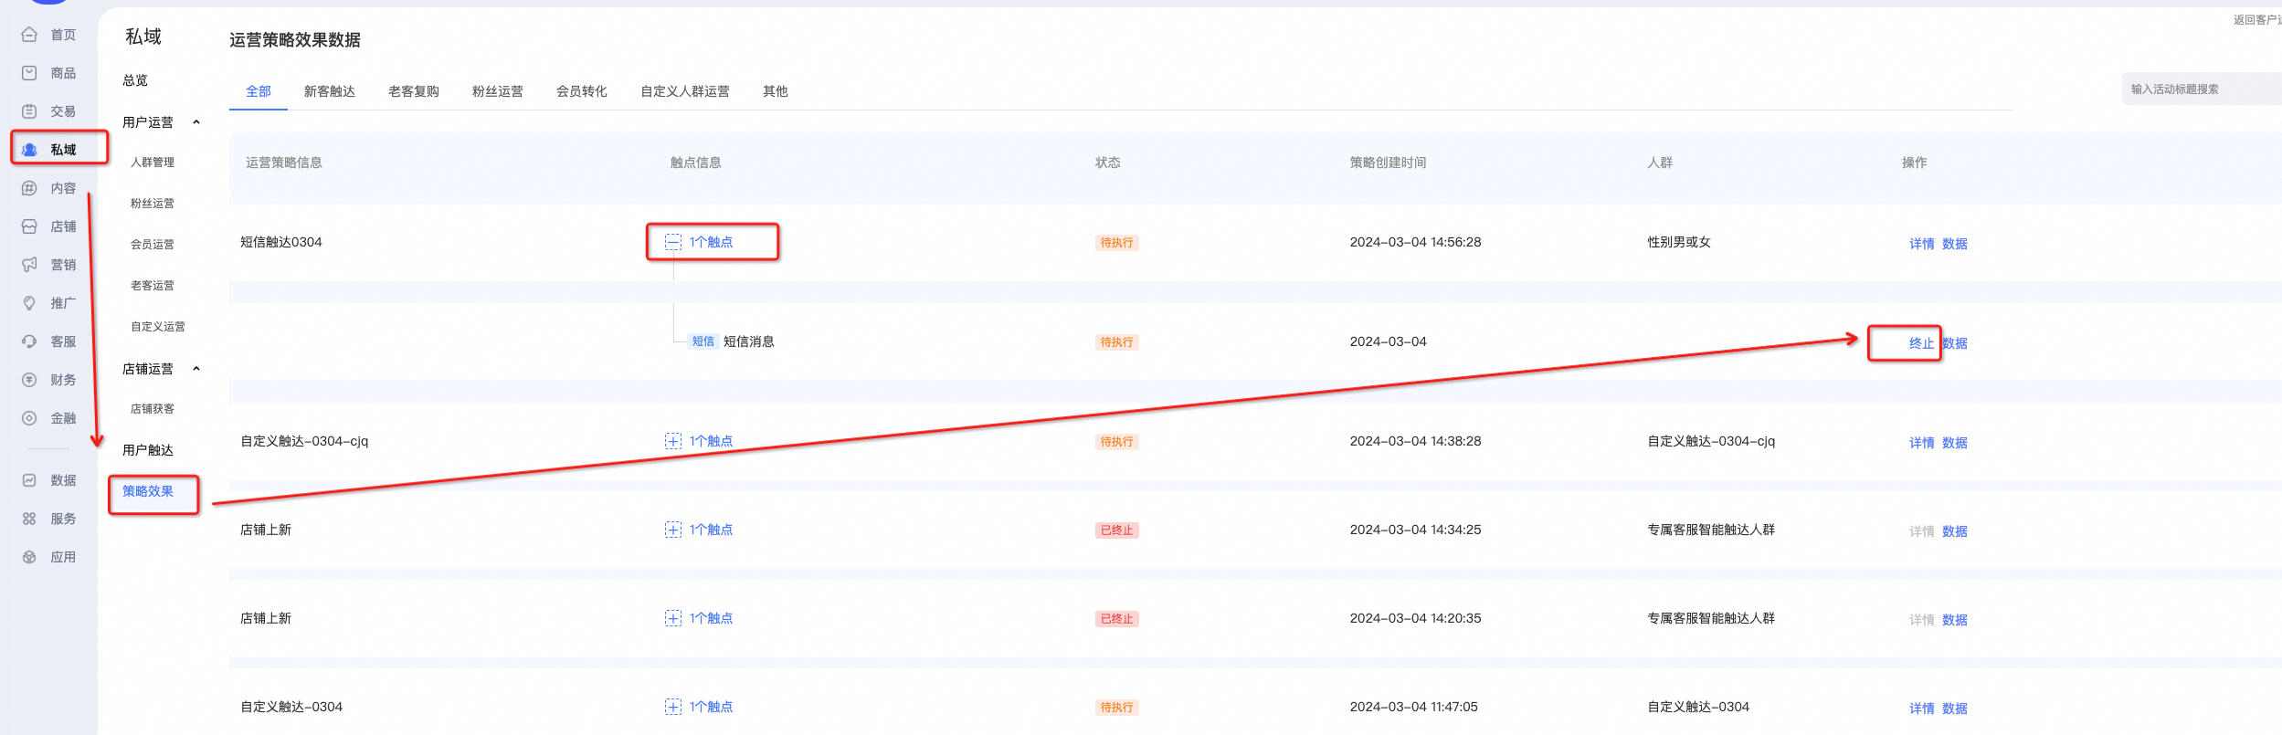Expand touchpoints for 店铺上新 14:34:25 row
This screenshot has width=2282, height=735.
[x=673, y=530]
